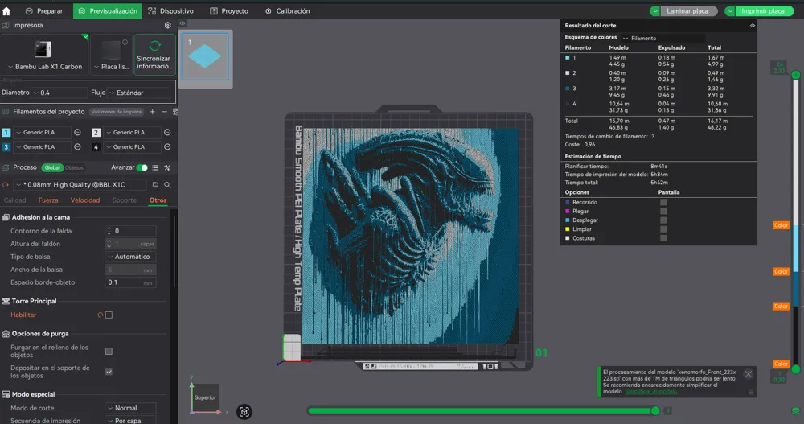Search process settings magnifier icon
The image size is (804, 424).
coord(167,185)
